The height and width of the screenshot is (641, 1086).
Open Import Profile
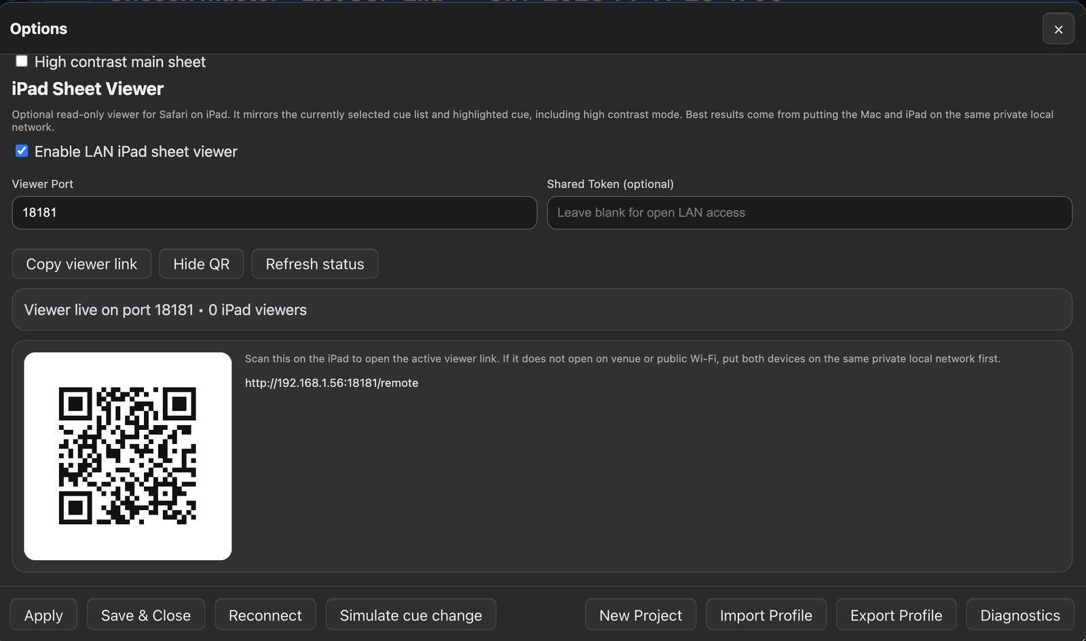tap(766, 615)
